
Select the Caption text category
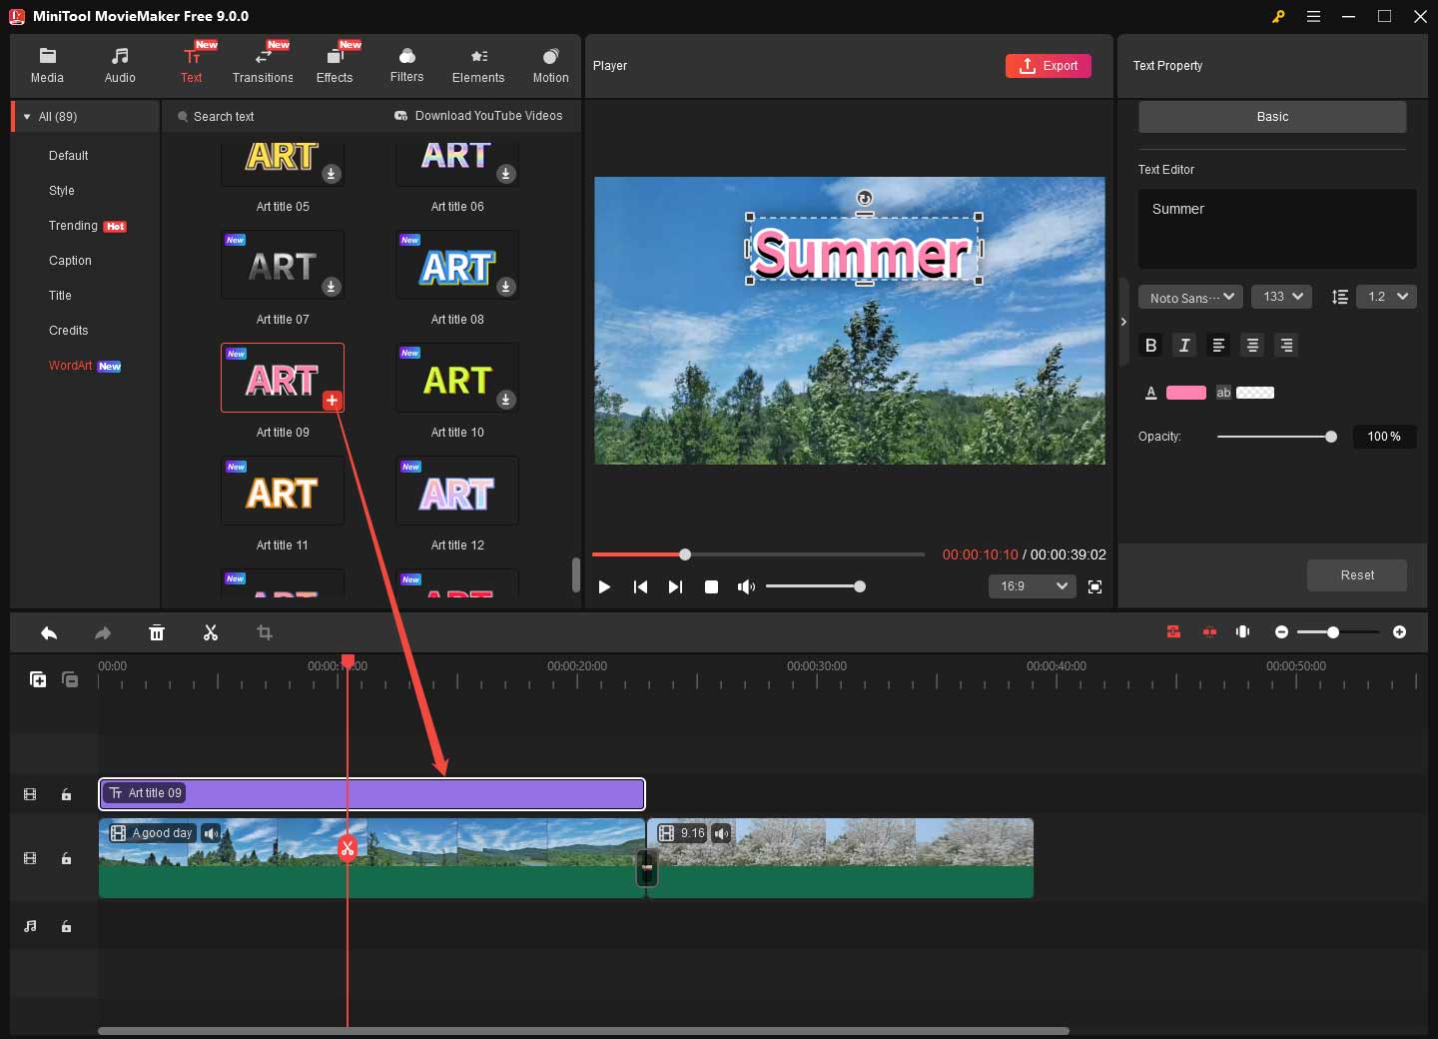coord(70,261)
